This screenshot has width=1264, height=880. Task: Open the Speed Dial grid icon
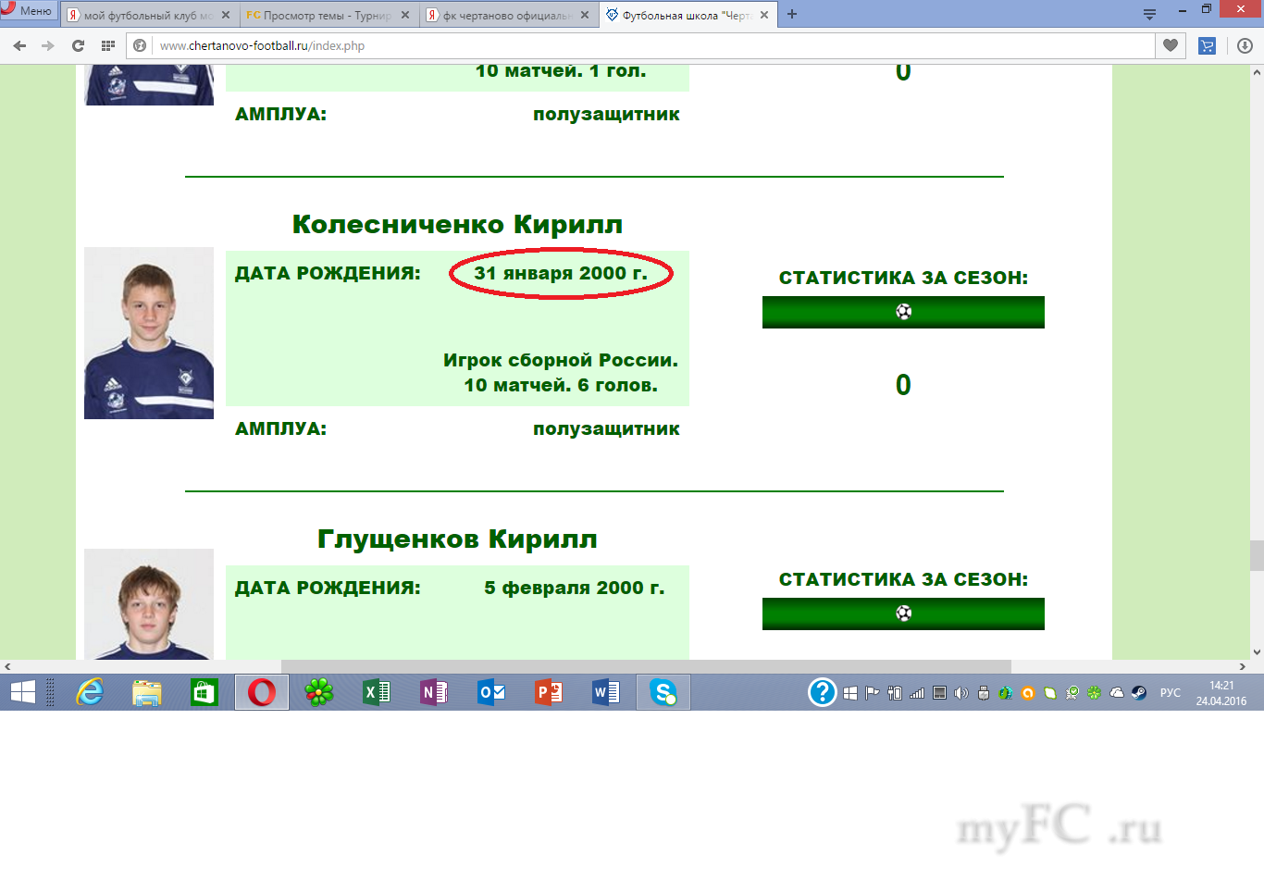[x=108, y=45]
